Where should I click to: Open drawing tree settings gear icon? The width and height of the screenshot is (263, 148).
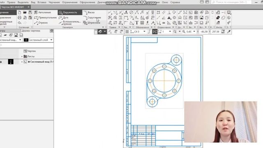[x=52, y=31]
